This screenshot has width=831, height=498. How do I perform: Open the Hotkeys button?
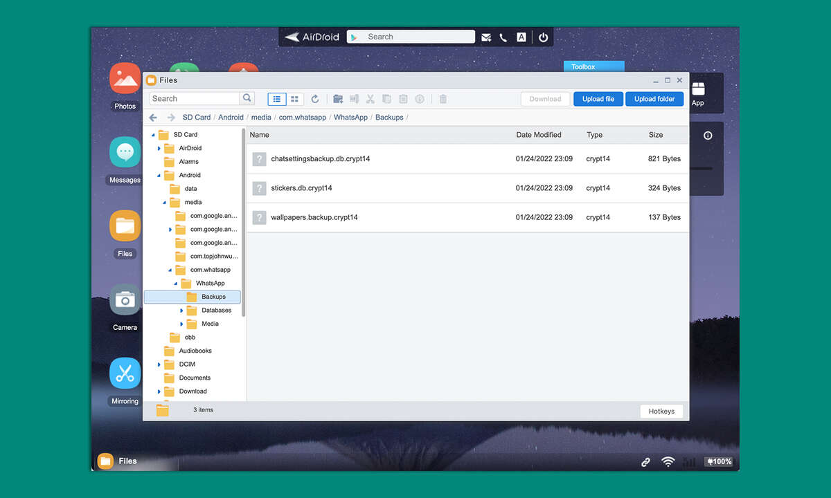point(661,411)
